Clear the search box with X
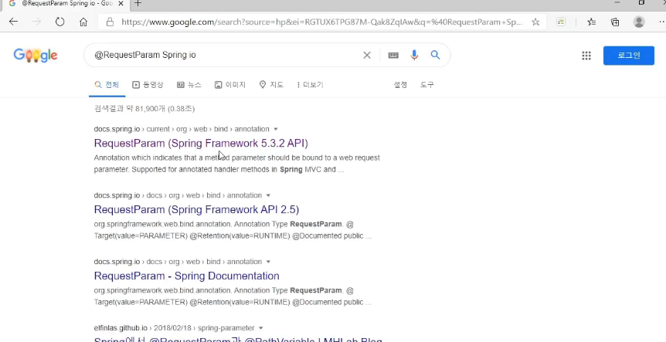 click(x=367, y=55)
